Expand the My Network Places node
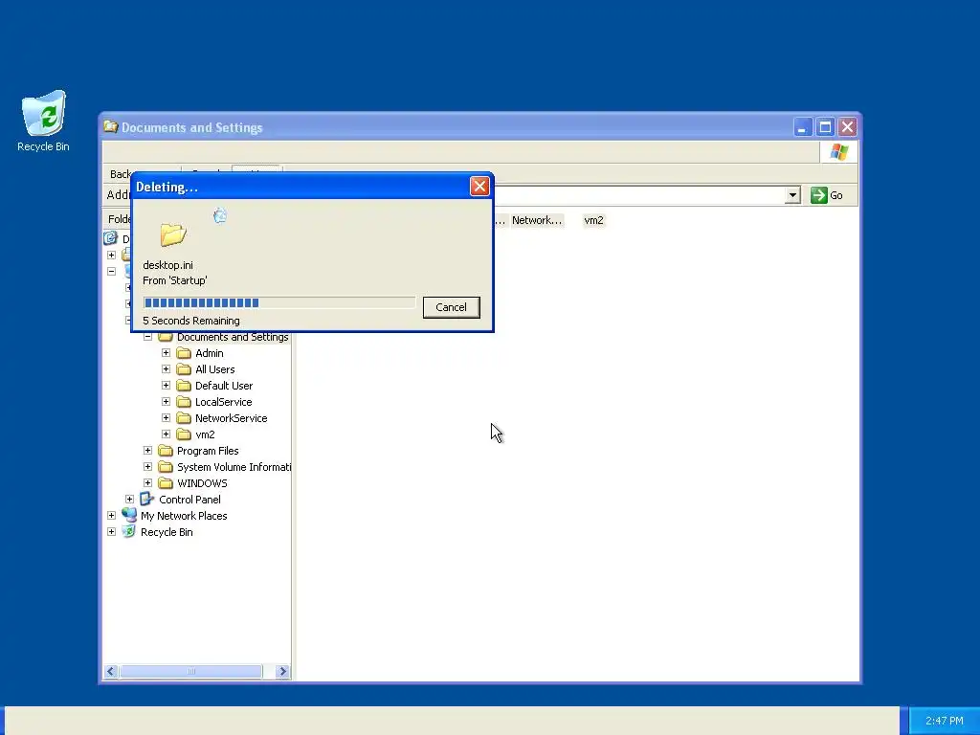 click(x=111, y=516)
